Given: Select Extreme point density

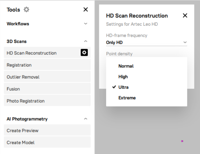Looking at the screenshot, I should [x=147, y=98].
